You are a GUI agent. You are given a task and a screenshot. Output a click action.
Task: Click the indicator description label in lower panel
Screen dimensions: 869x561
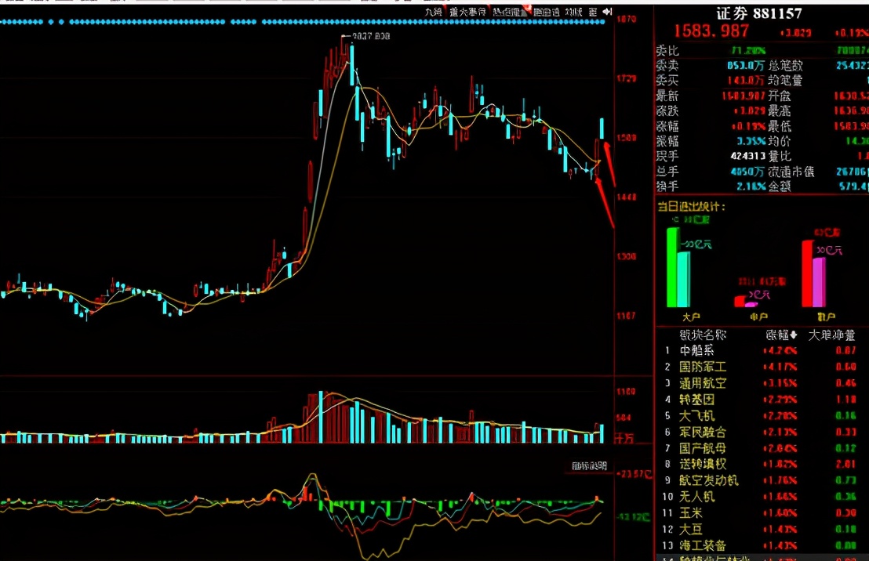tap(590, 466)
